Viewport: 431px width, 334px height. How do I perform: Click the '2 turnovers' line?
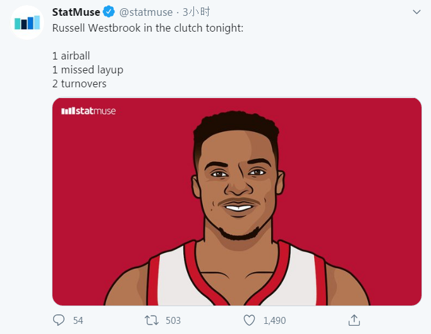(x=79, y=83)
